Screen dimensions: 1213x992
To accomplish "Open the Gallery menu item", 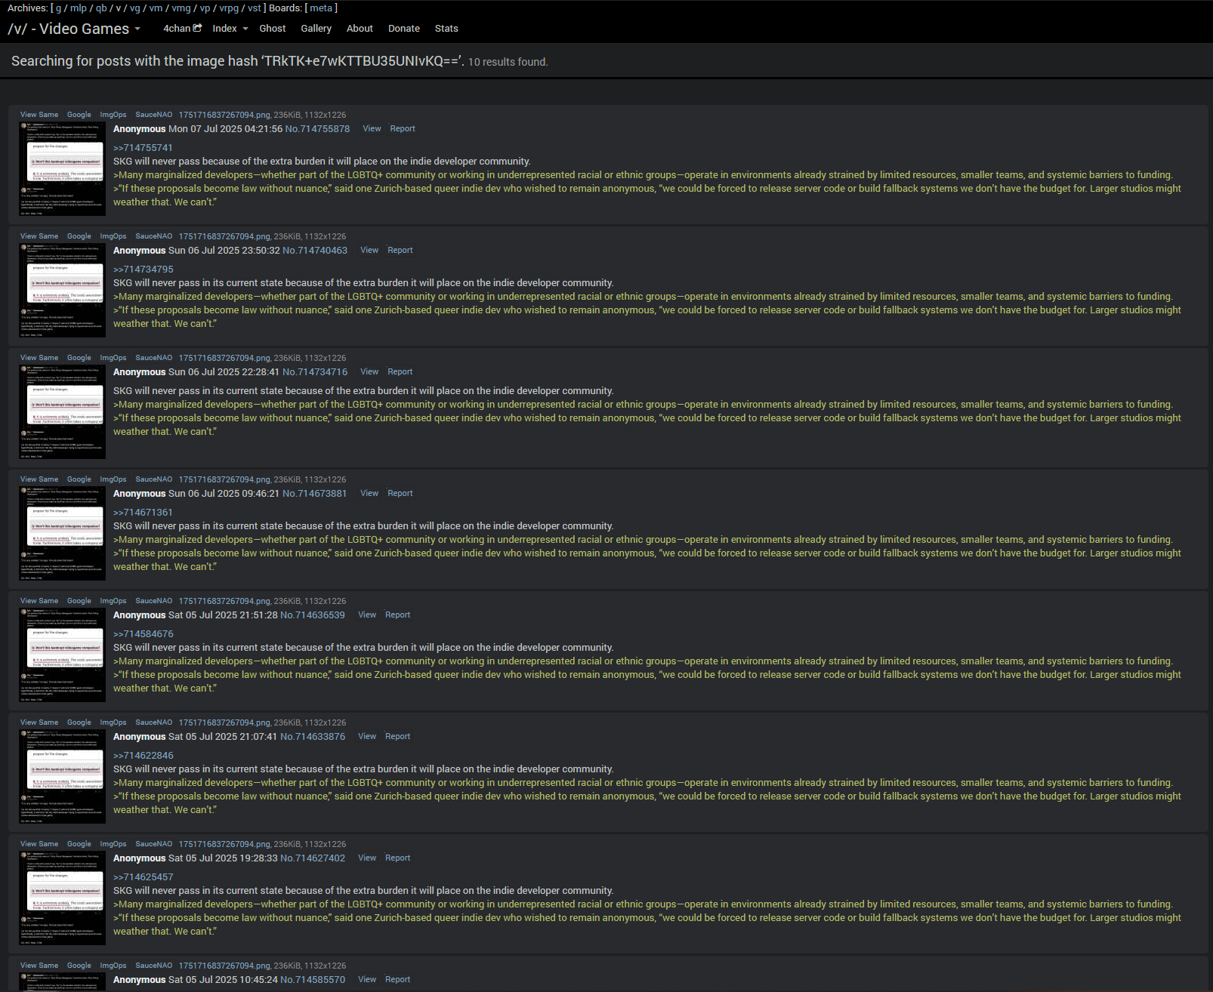I will pyautogui.click(x=316, y=29).
